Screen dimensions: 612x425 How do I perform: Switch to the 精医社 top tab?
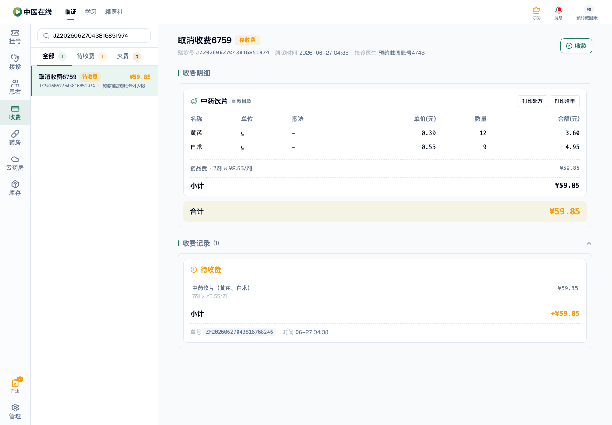[114, 12]
